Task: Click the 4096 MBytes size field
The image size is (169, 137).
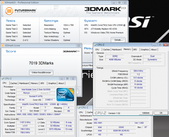Action: click(115, 60)
